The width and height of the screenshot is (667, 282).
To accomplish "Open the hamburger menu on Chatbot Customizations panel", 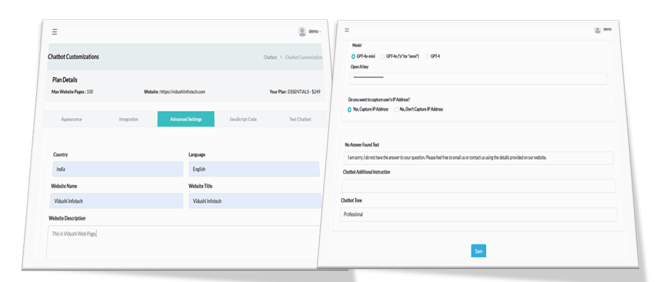I will 55,32.
